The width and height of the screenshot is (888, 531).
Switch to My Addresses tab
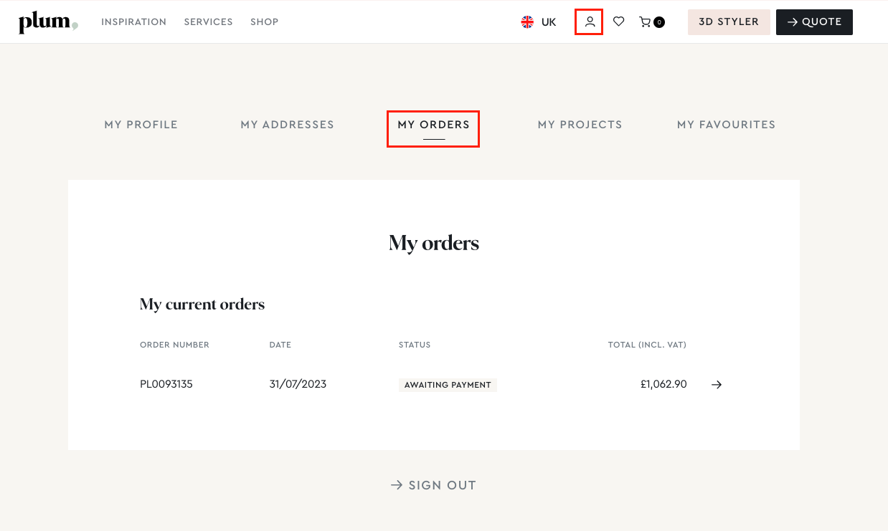287,125
